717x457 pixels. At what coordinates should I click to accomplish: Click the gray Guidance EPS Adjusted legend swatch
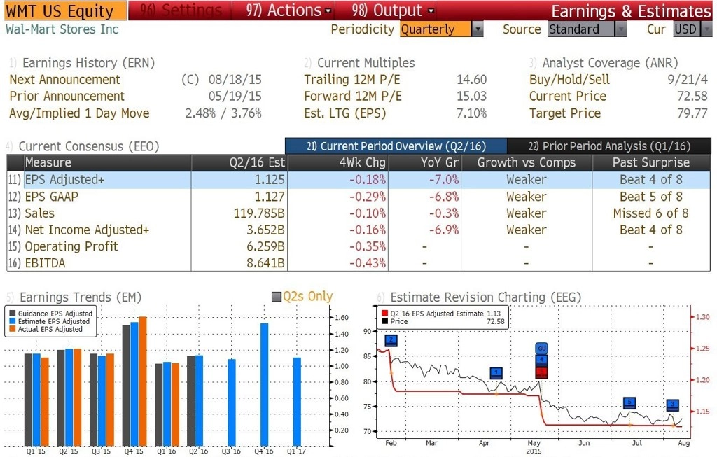[13, 314]
